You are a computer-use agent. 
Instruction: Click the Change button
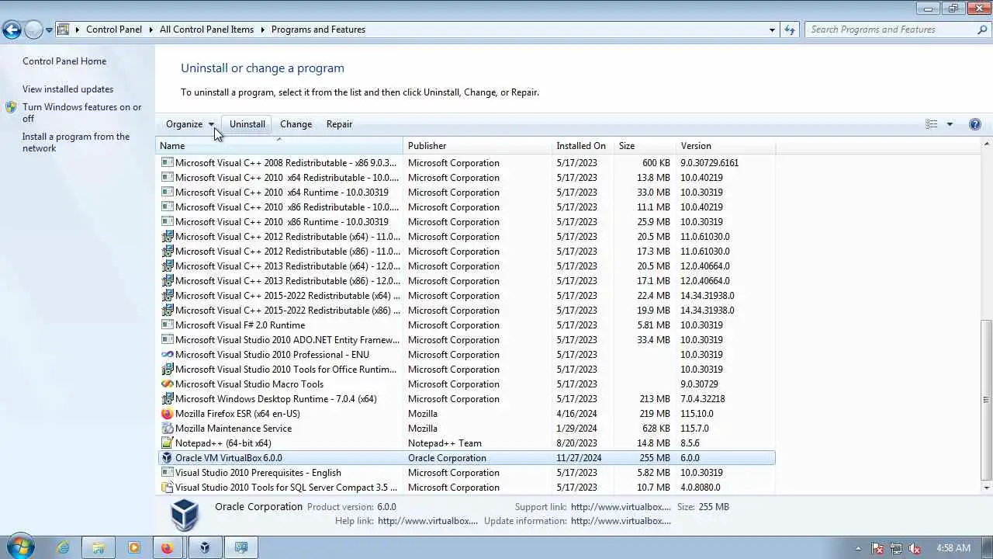(x=296, y=124)
